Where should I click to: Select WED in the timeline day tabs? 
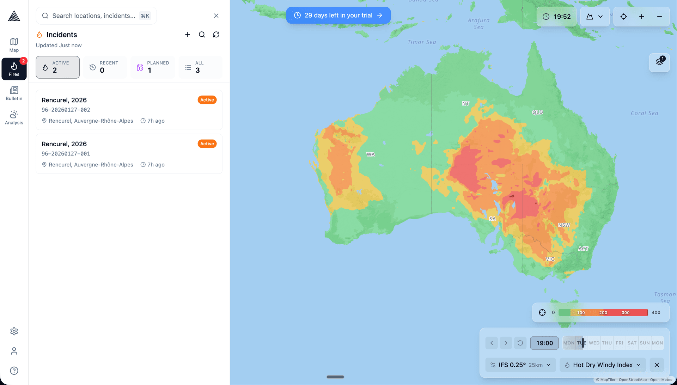coord(594,343)
